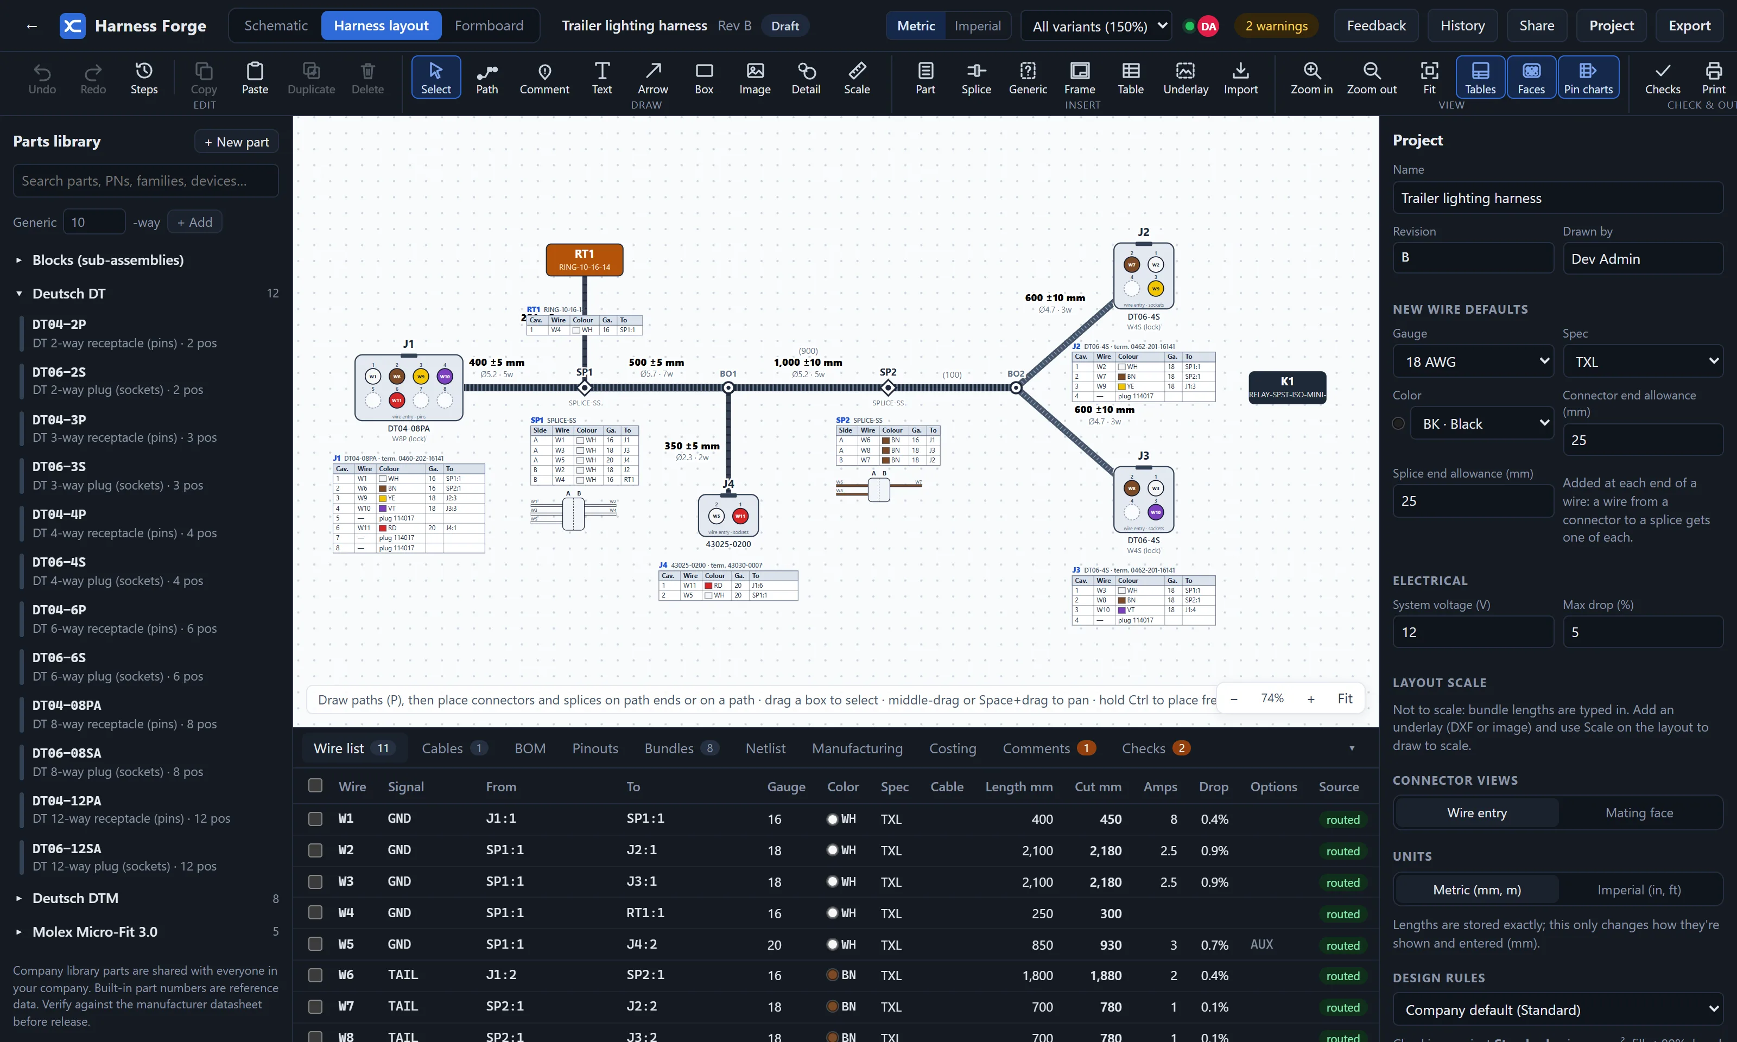
Task: Tick the checkbox for wire W5
Action: [x=315, y=944]
